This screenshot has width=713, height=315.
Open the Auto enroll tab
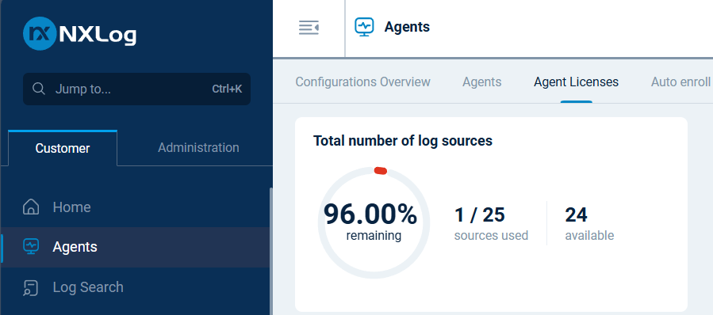coord(680,82)
